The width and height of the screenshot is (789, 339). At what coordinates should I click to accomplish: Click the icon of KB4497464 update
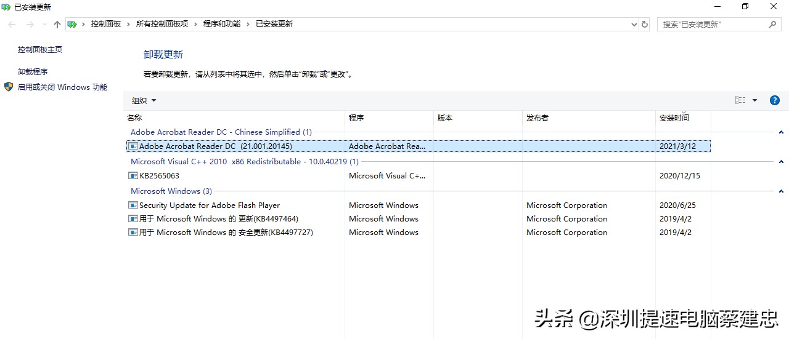tap(133, 218)
